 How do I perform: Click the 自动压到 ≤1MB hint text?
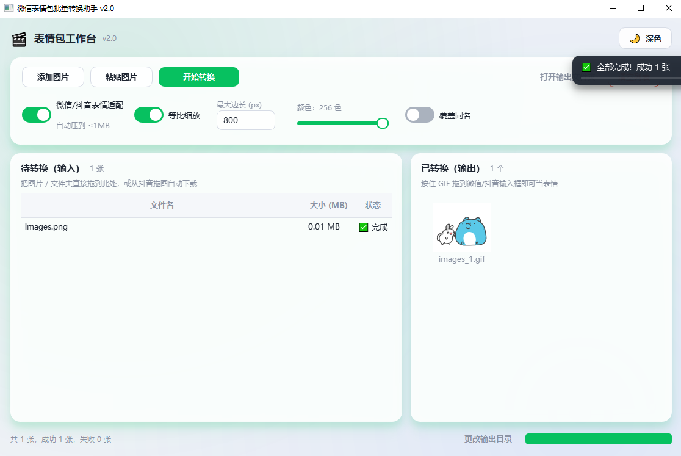83,126
